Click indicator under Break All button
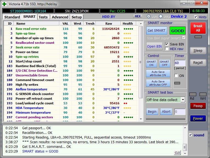The height and width of the screenshot is (158, 210). [198, 37]
